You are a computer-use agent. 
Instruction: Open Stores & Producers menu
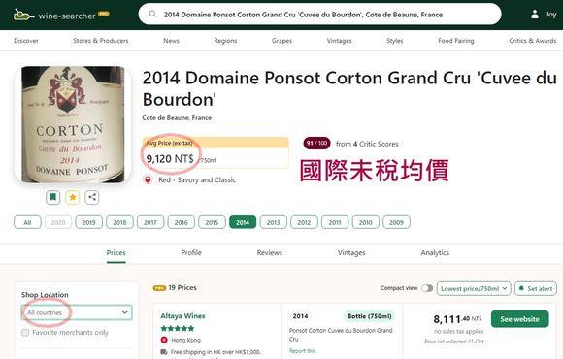(101, 41)
